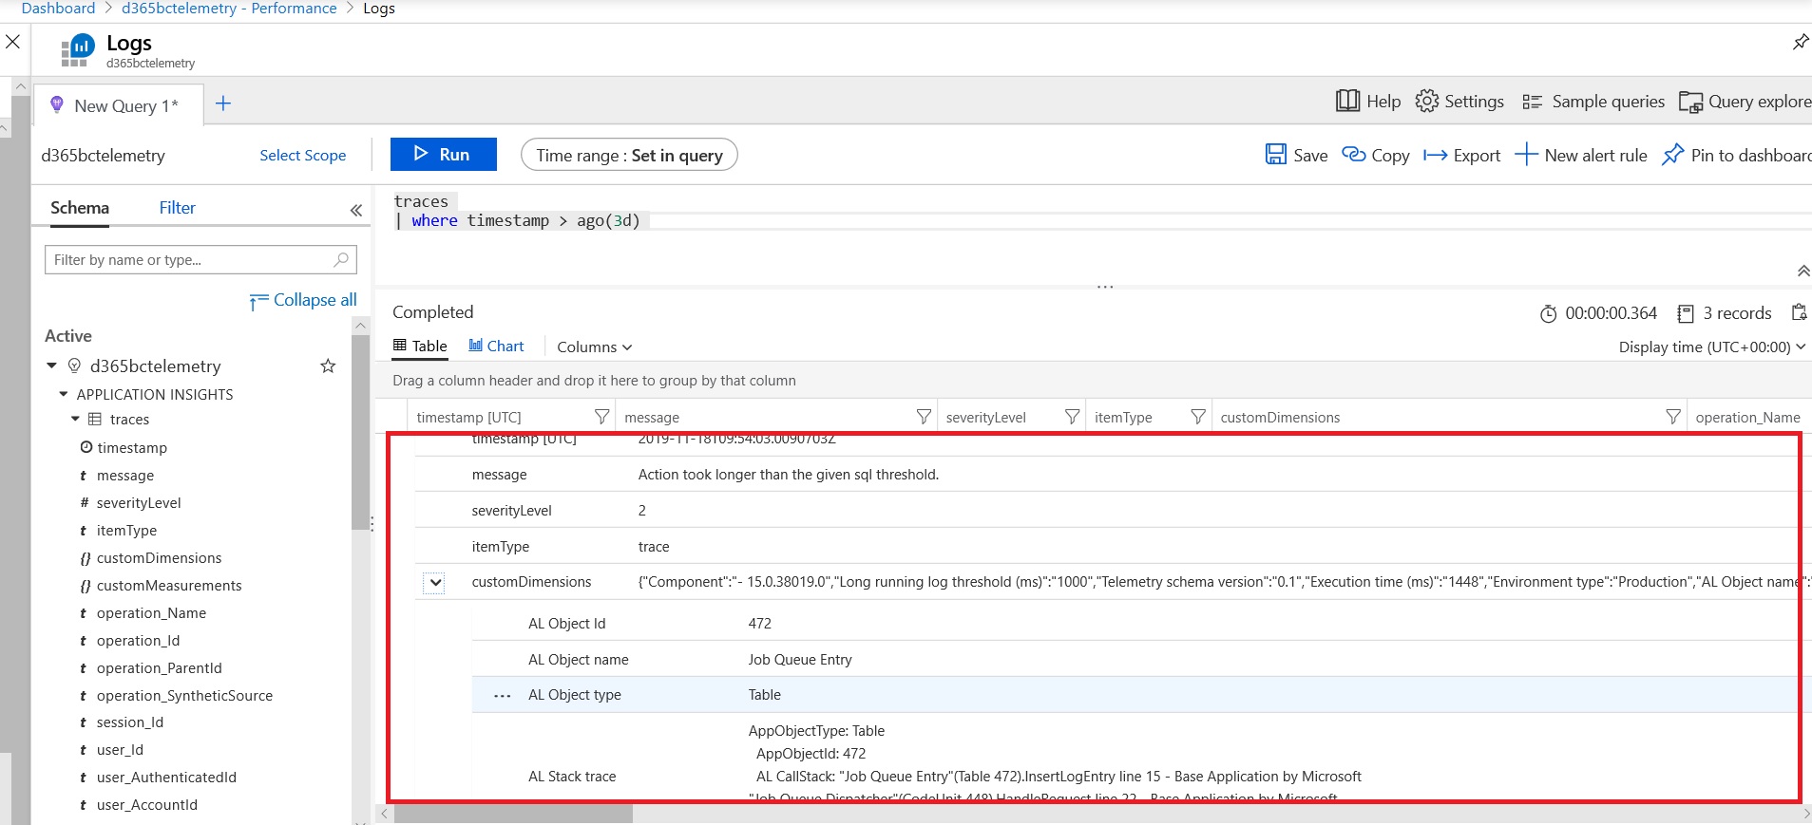Switch results to Table view
This screenshot has width=1812, height=825.
(420, 346)
